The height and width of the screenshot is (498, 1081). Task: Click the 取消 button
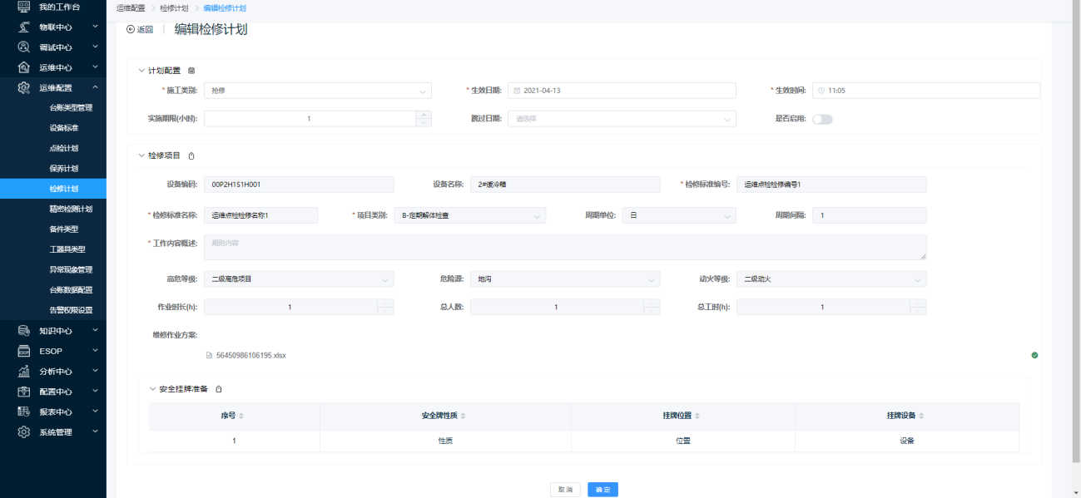tap(565, 490)
